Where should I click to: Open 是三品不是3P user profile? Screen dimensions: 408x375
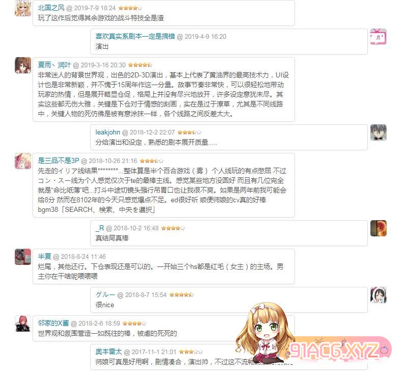point(59,160)
